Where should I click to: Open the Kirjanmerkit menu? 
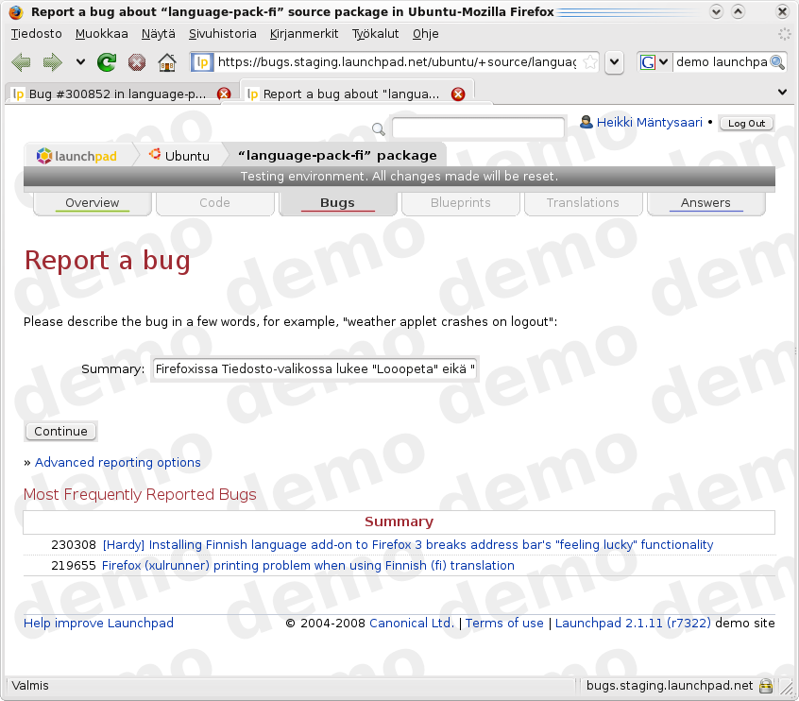[304, 33]
